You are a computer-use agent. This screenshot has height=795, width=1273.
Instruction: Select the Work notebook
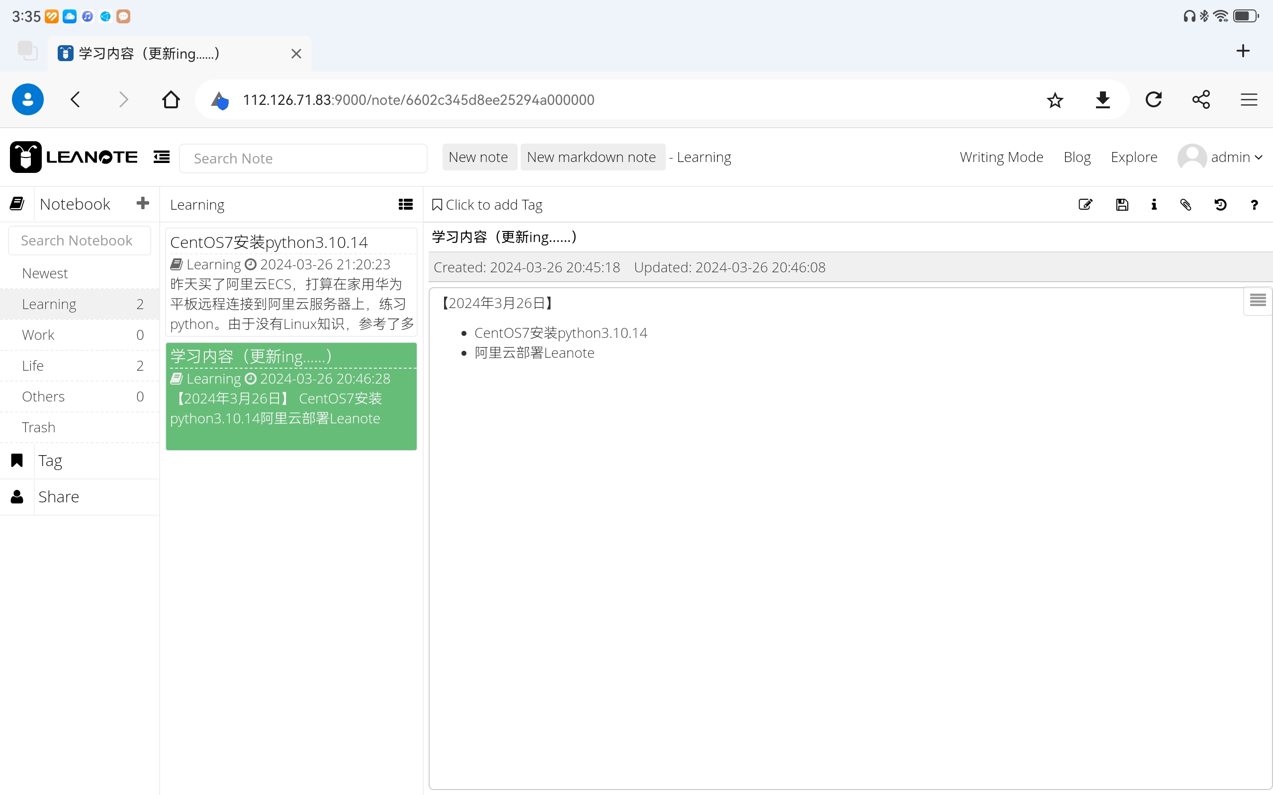38,335
